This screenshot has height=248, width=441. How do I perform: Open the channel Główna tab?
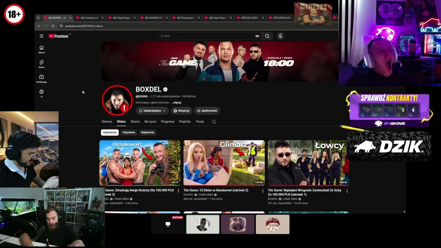(x=106, y=122)
